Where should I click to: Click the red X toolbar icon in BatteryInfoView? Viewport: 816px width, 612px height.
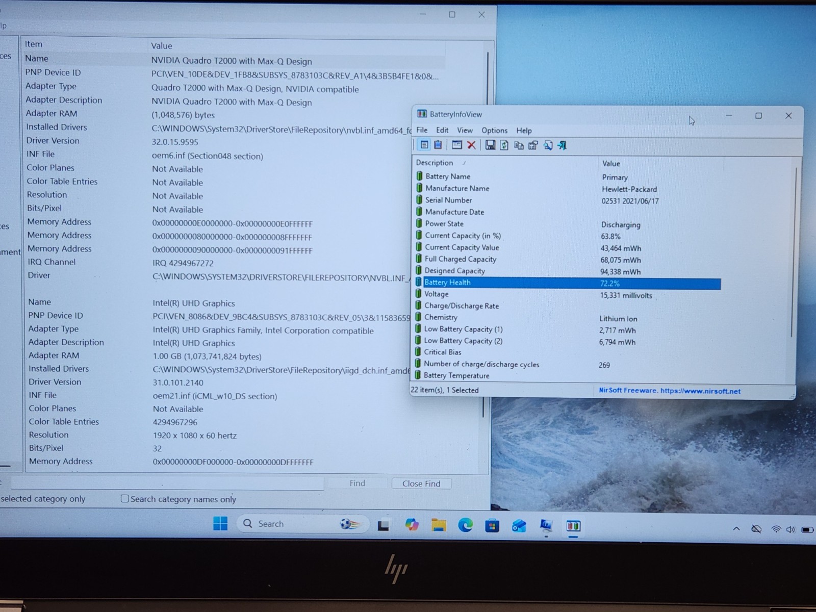(x=471, y=145)
